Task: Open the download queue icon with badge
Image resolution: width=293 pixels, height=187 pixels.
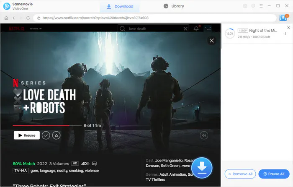Action: (284, 18)
